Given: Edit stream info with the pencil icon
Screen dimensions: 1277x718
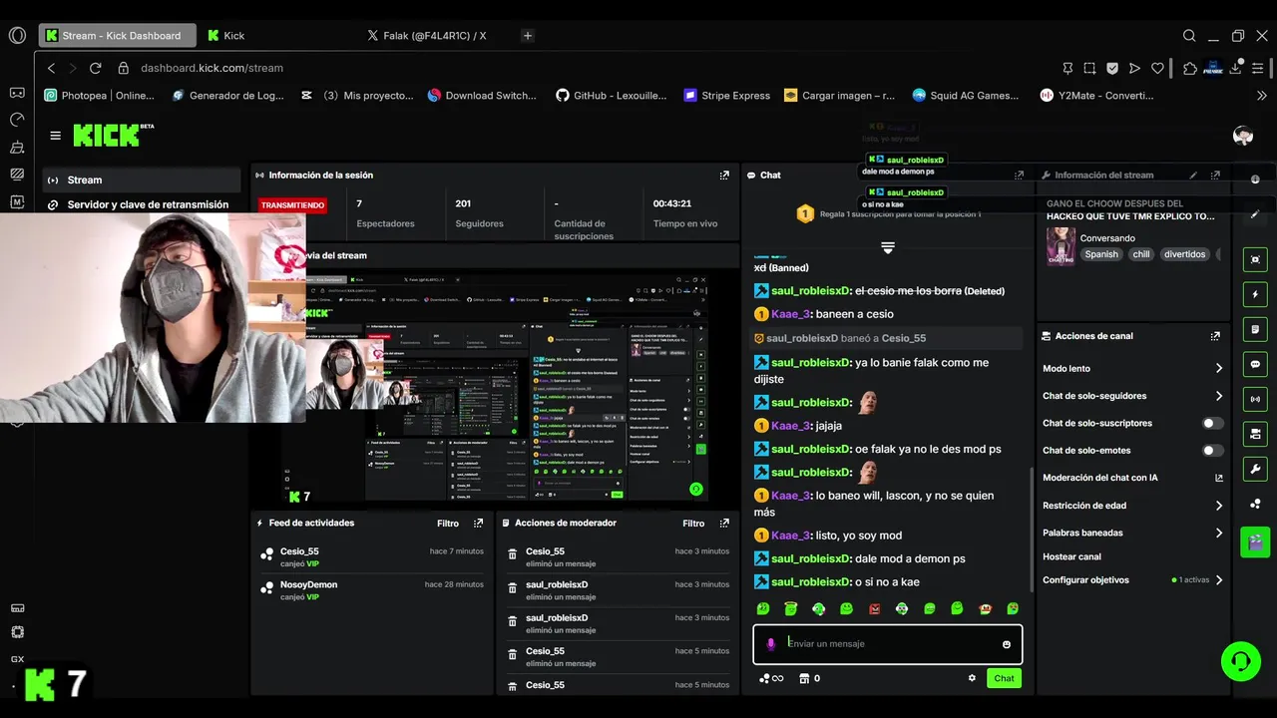Looking at the screenshot, I should [1193, 176].
